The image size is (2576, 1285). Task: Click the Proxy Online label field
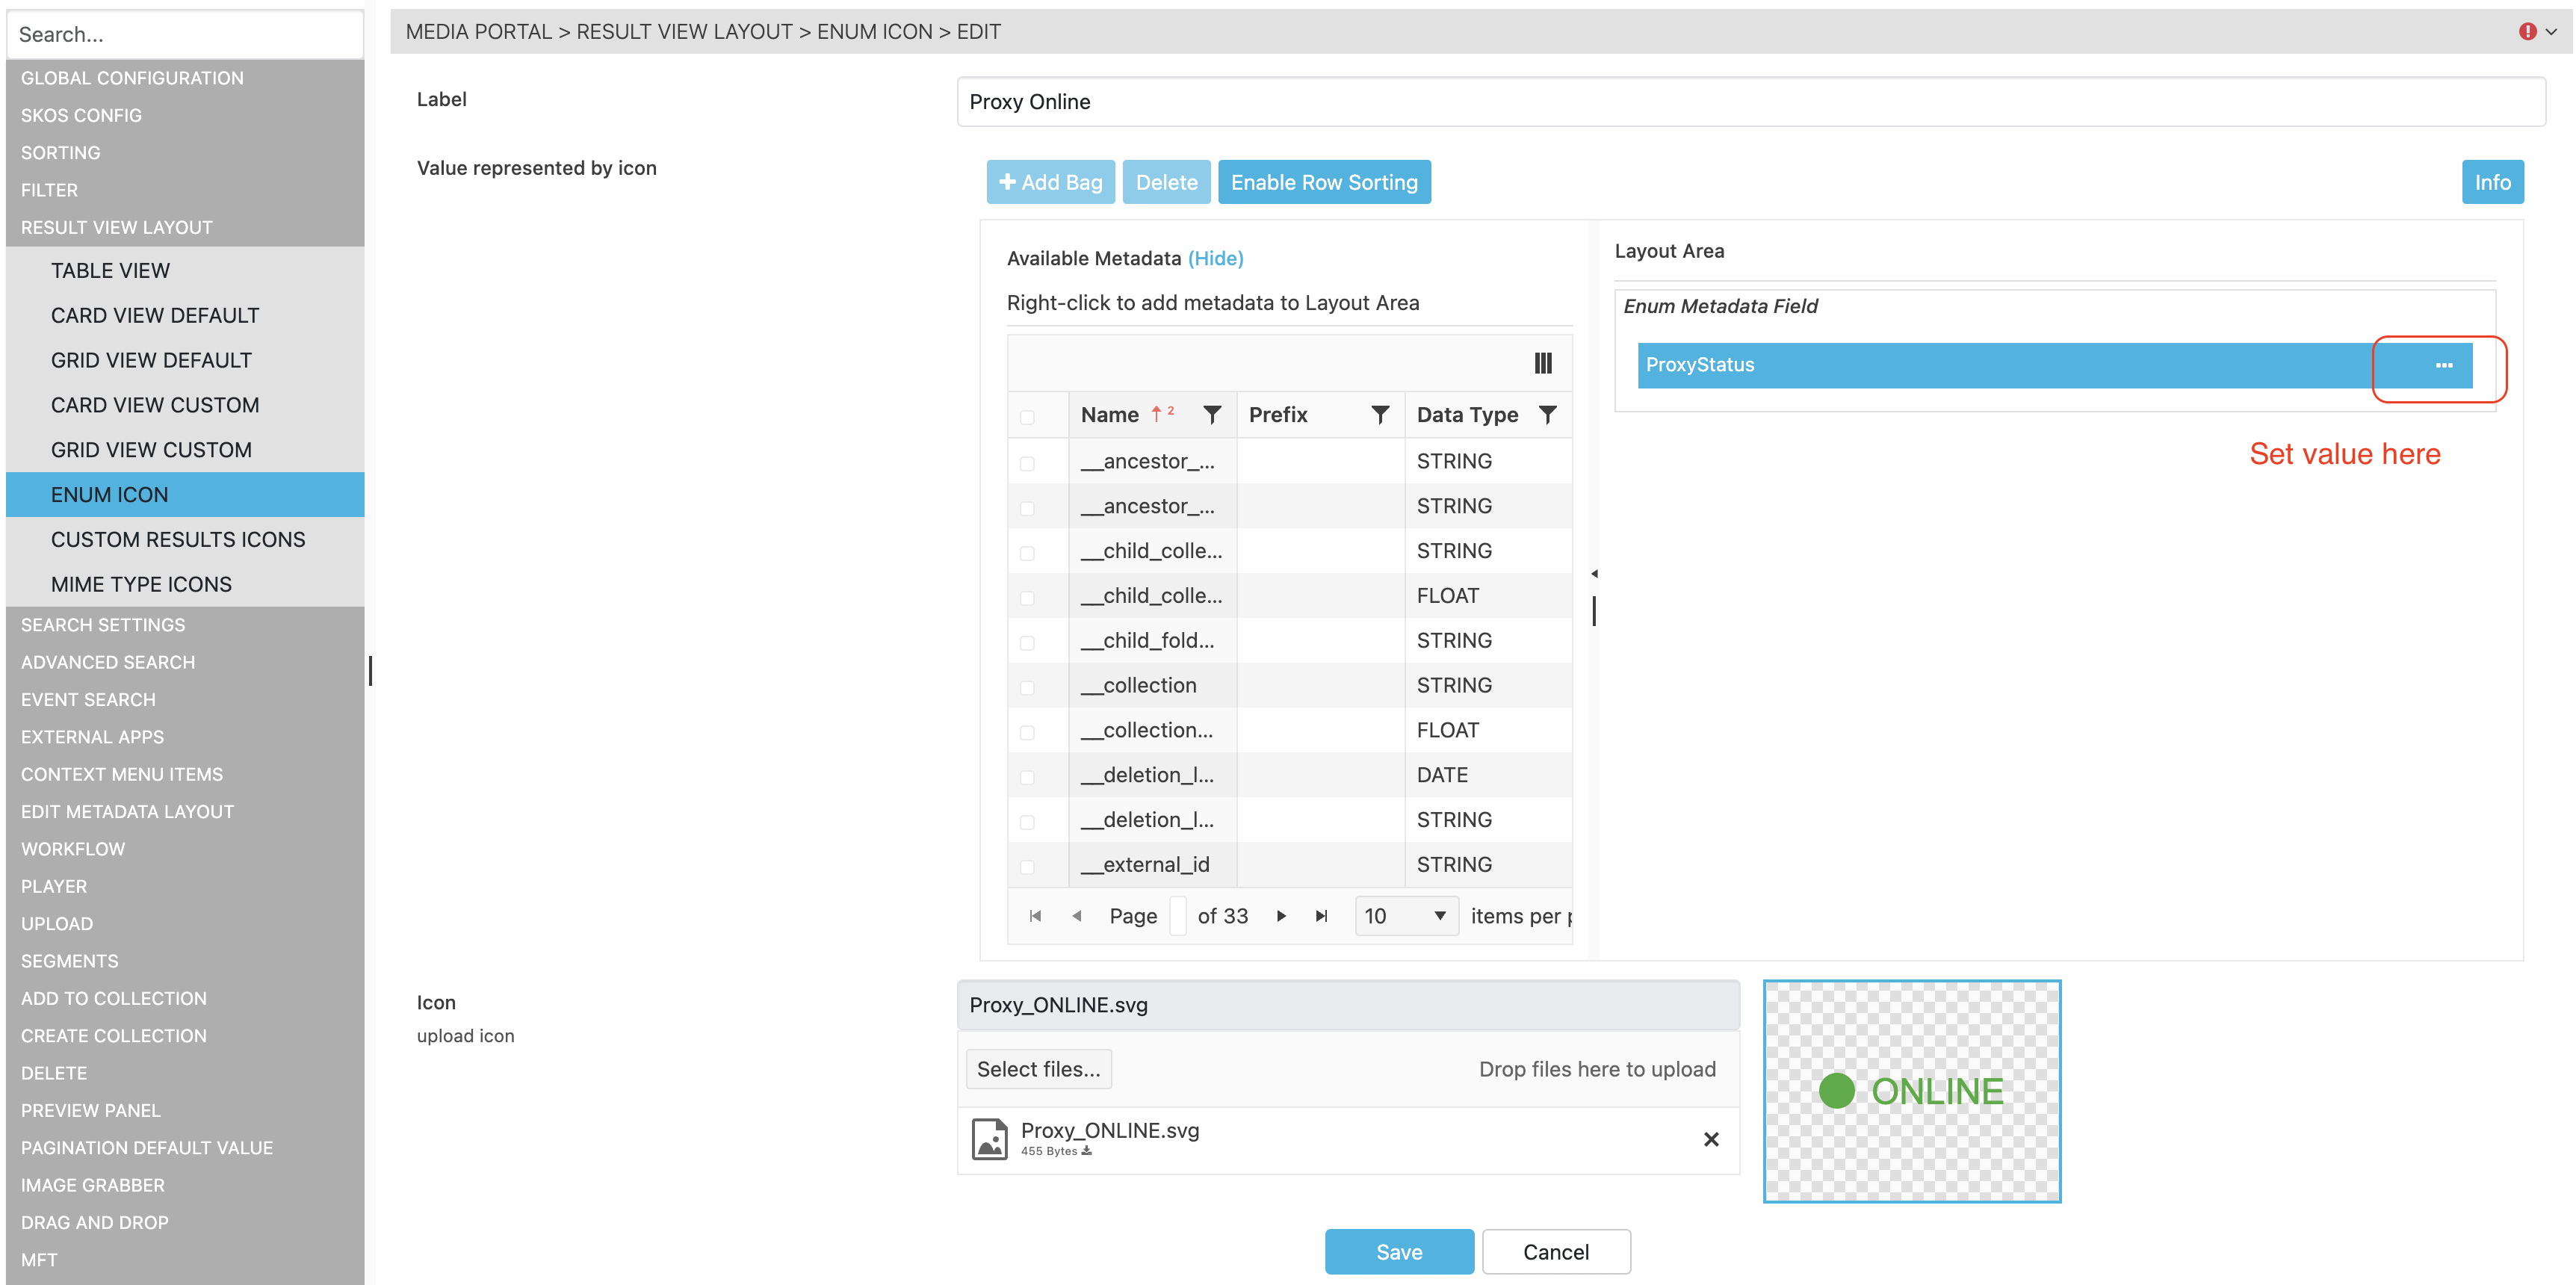coord(1750,102)
